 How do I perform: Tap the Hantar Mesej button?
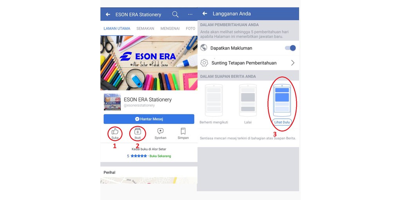point(149,119)
